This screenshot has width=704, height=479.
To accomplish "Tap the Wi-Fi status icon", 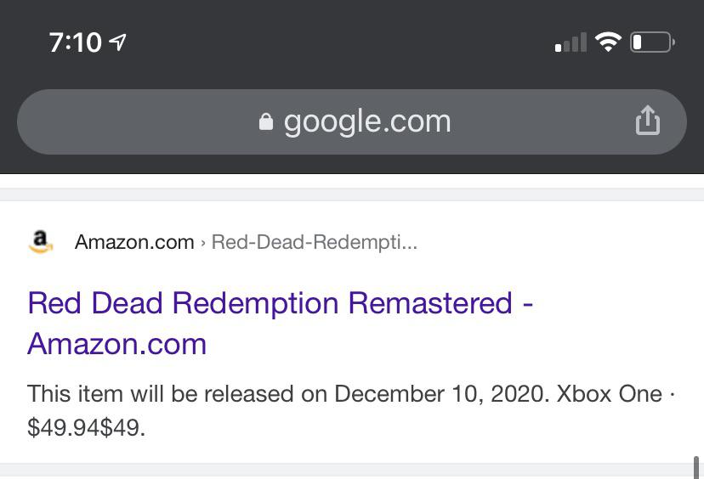I will tap(608, 42).
